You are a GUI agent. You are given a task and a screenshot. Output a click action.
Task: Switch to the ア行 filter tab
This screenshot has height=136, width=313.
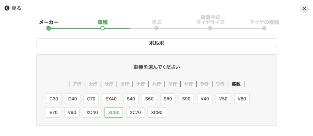77,84
